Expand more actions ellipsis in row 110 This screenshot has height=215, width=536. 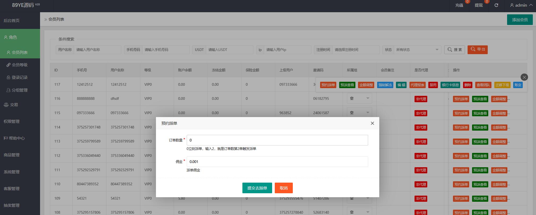pos(509,184)
